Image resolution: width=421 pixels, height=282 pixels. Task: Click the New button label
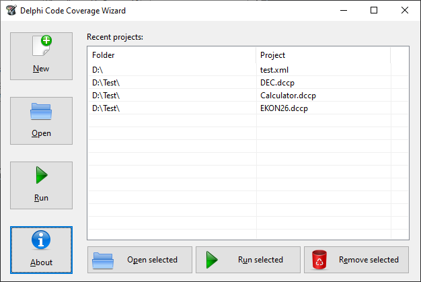point(41,69)
